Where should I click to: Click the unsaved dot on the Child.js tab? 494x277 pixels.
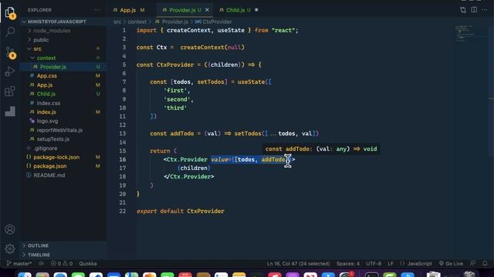point(256,10)
